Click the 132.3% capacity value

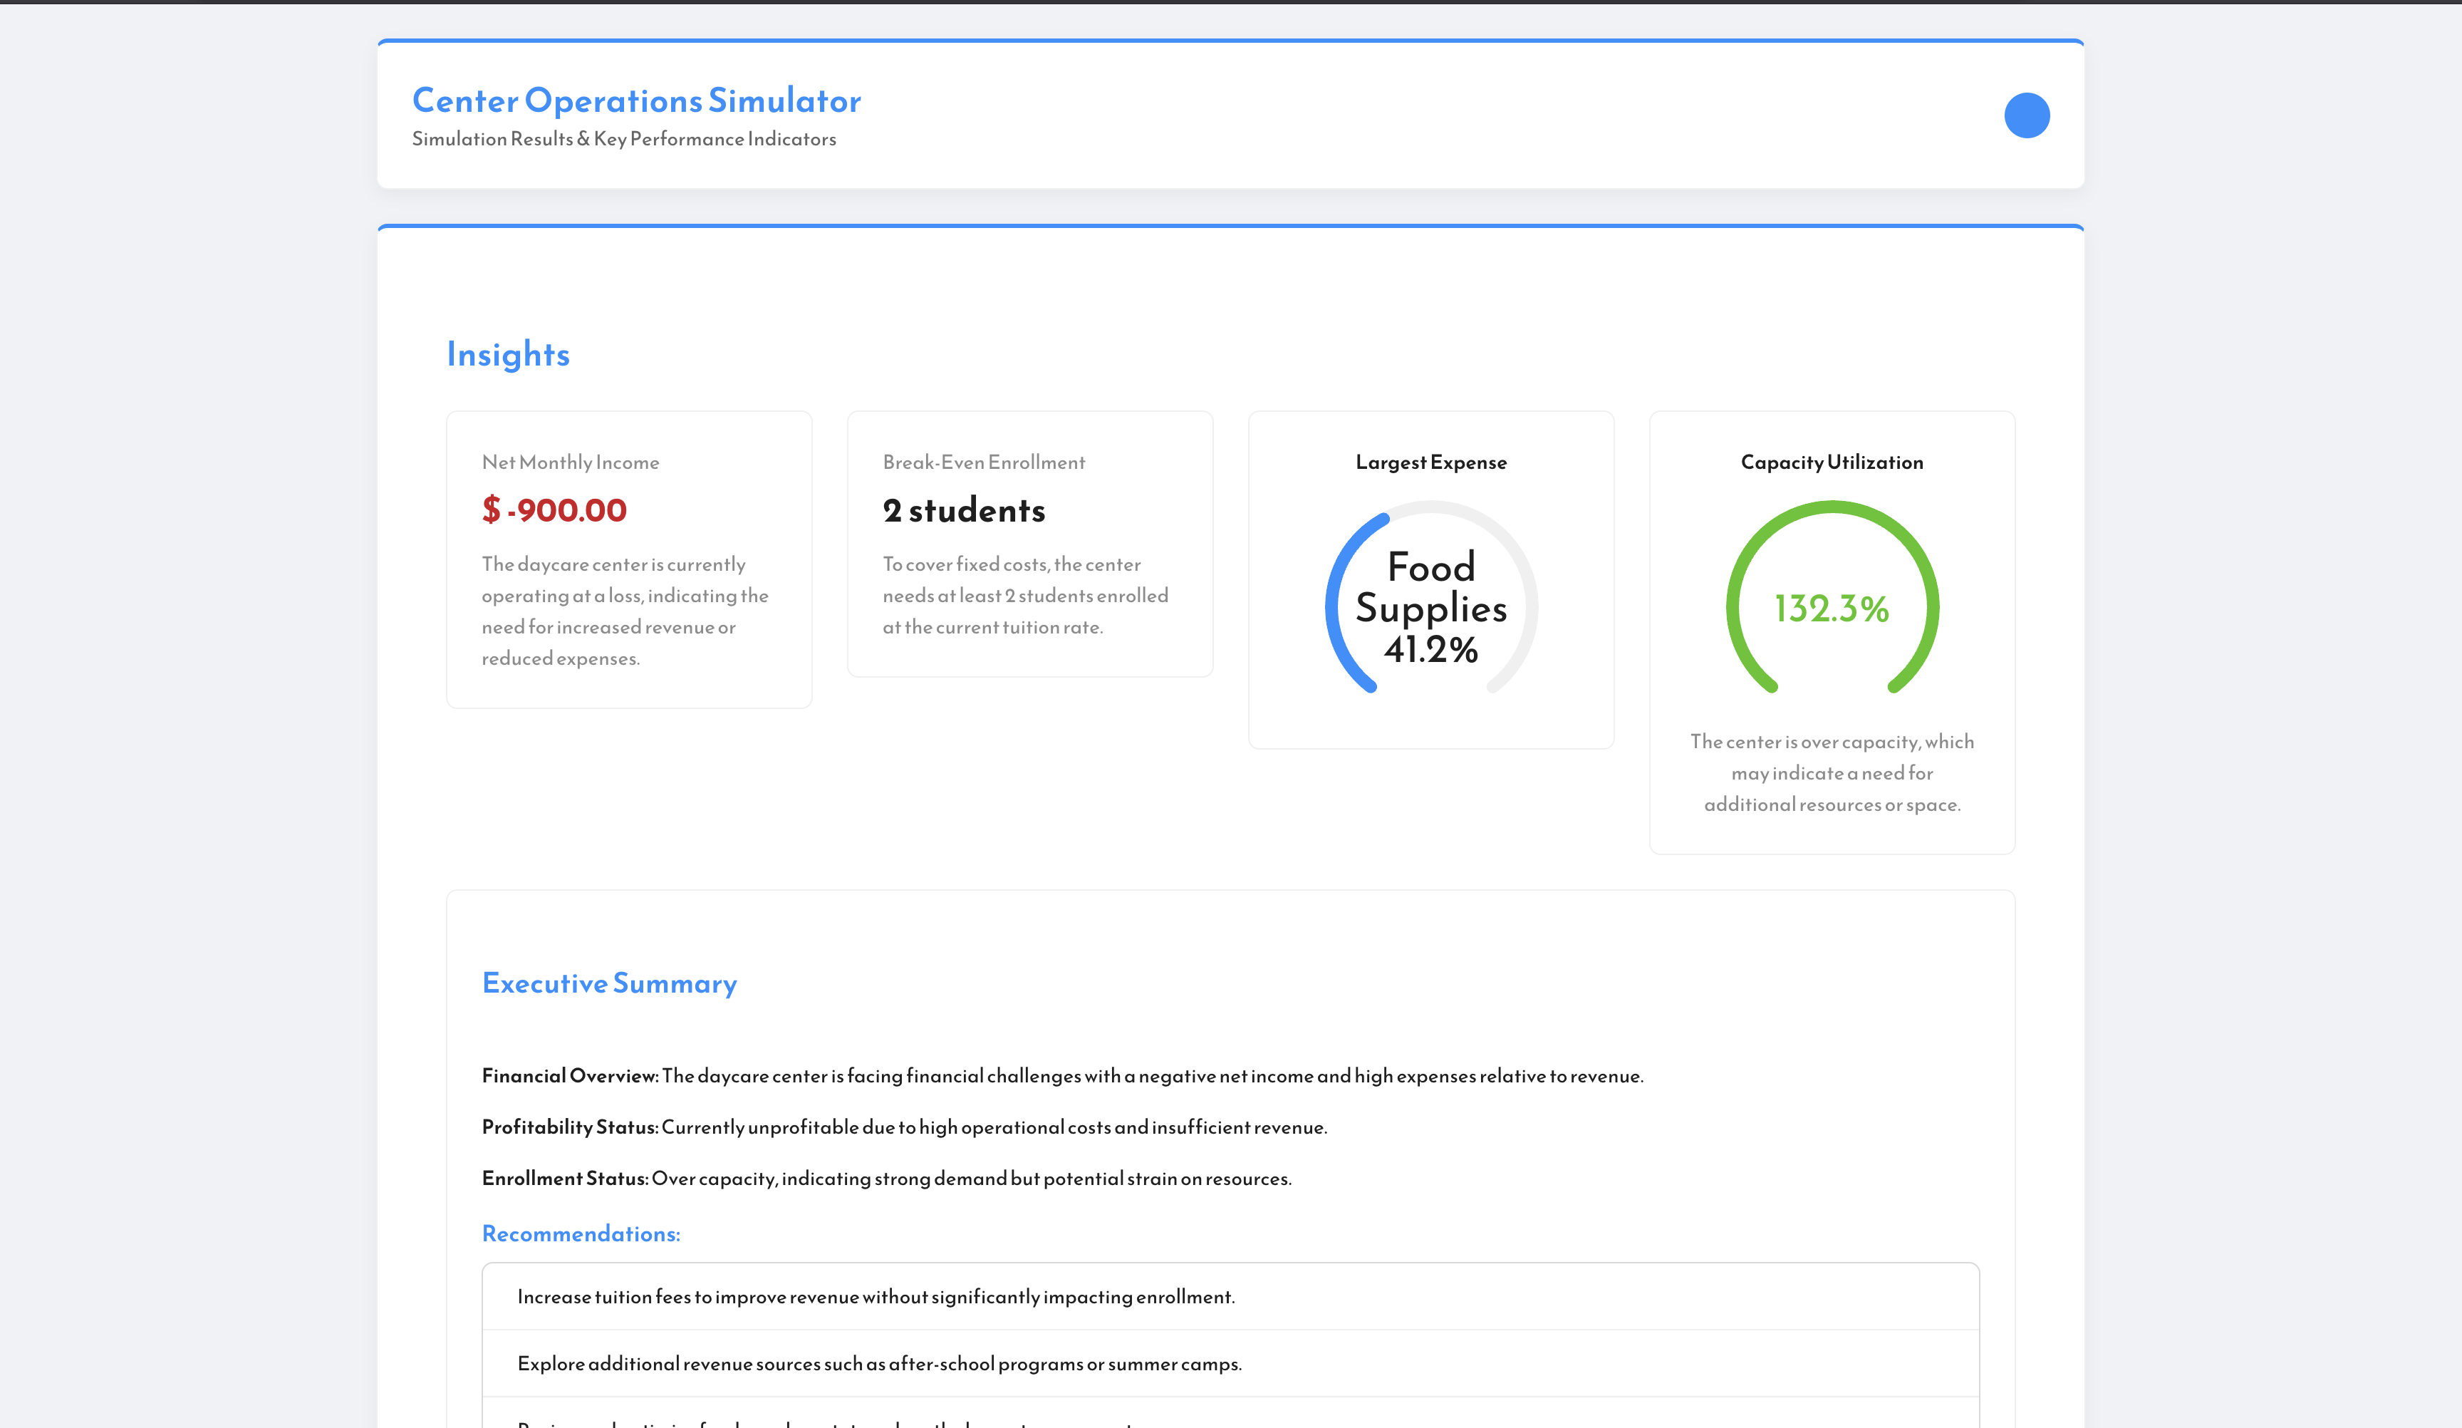[1832, 609]
